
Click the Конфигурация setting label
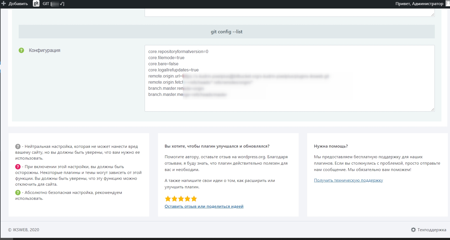(x=45, y=50)
